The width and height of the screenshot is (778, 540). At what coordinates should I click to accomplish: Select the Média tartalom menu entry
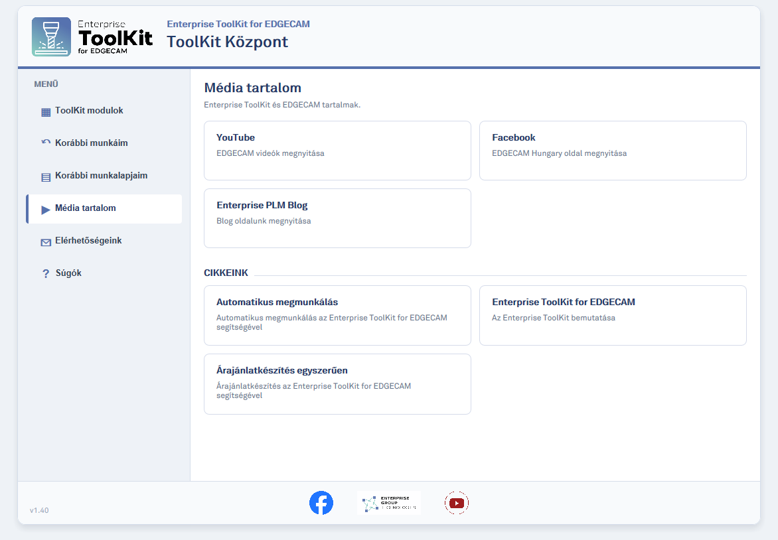[x=104, y=208]
